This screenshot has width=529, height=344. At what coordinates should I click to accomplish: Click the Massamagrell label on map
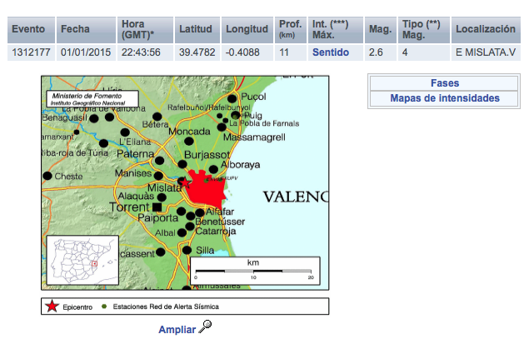point(254,137)
